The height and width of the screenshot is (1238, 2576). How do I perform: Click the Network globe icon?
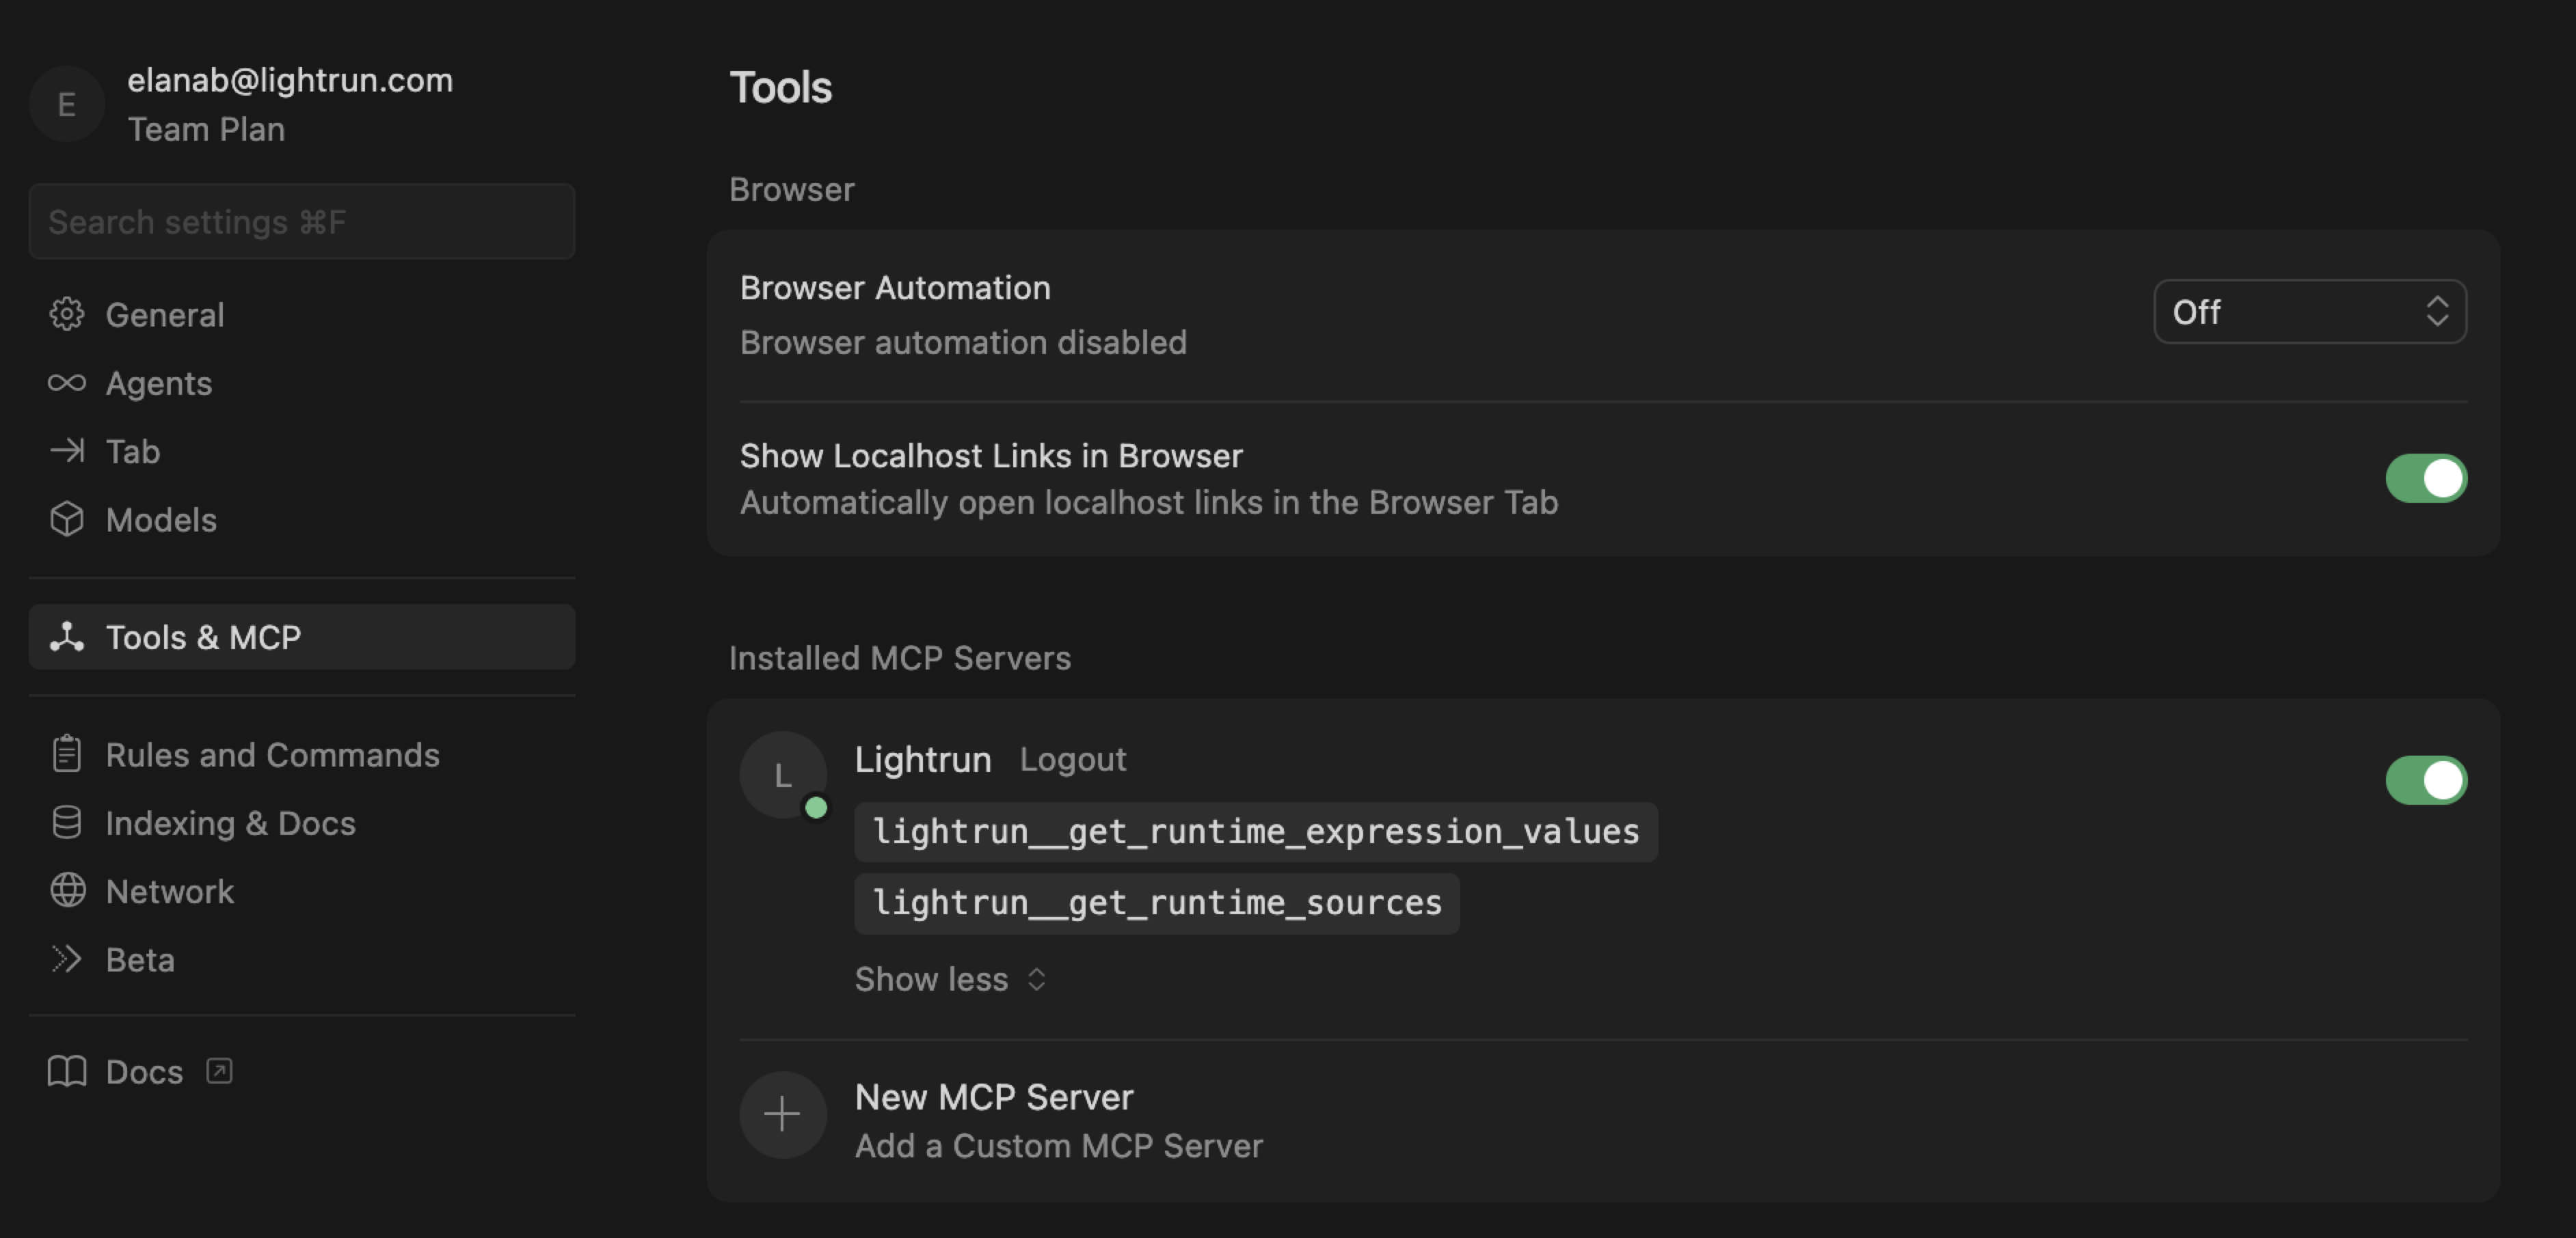66,890
